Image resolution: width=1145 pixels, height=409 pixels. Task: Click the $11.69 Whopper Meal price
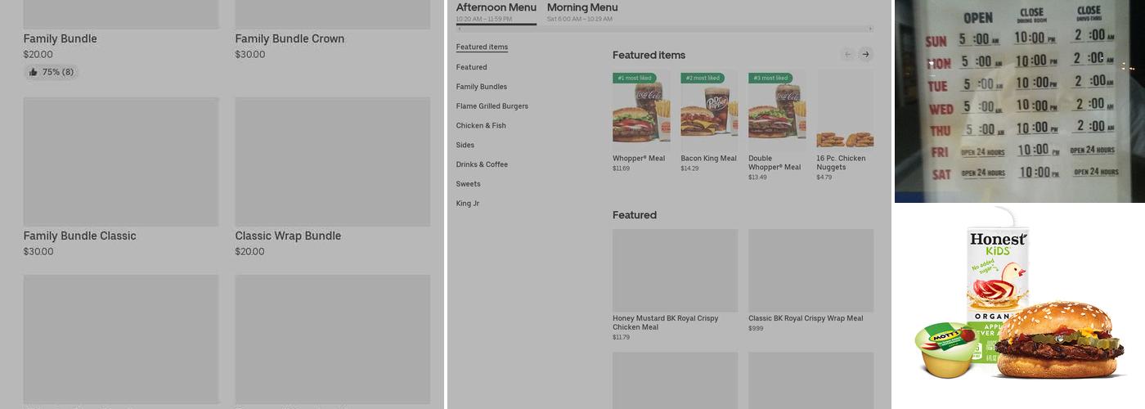(x=621, y=169)
